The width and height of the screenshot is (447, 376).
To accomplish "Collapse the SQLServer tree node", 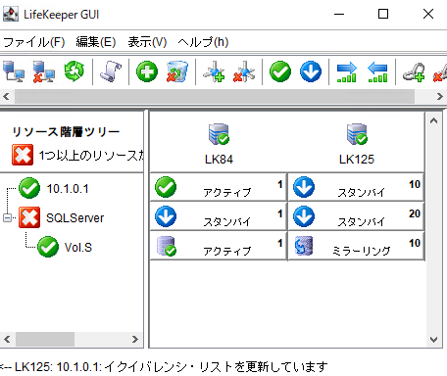I will tap(7, 217).
